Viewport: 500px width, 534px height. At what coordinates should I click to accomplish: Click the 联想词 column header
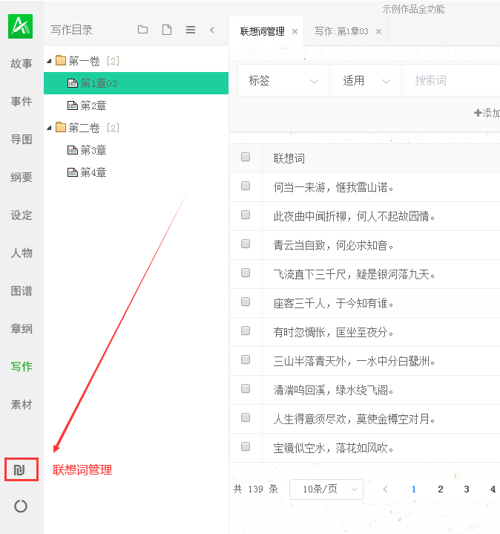[289, 158]
